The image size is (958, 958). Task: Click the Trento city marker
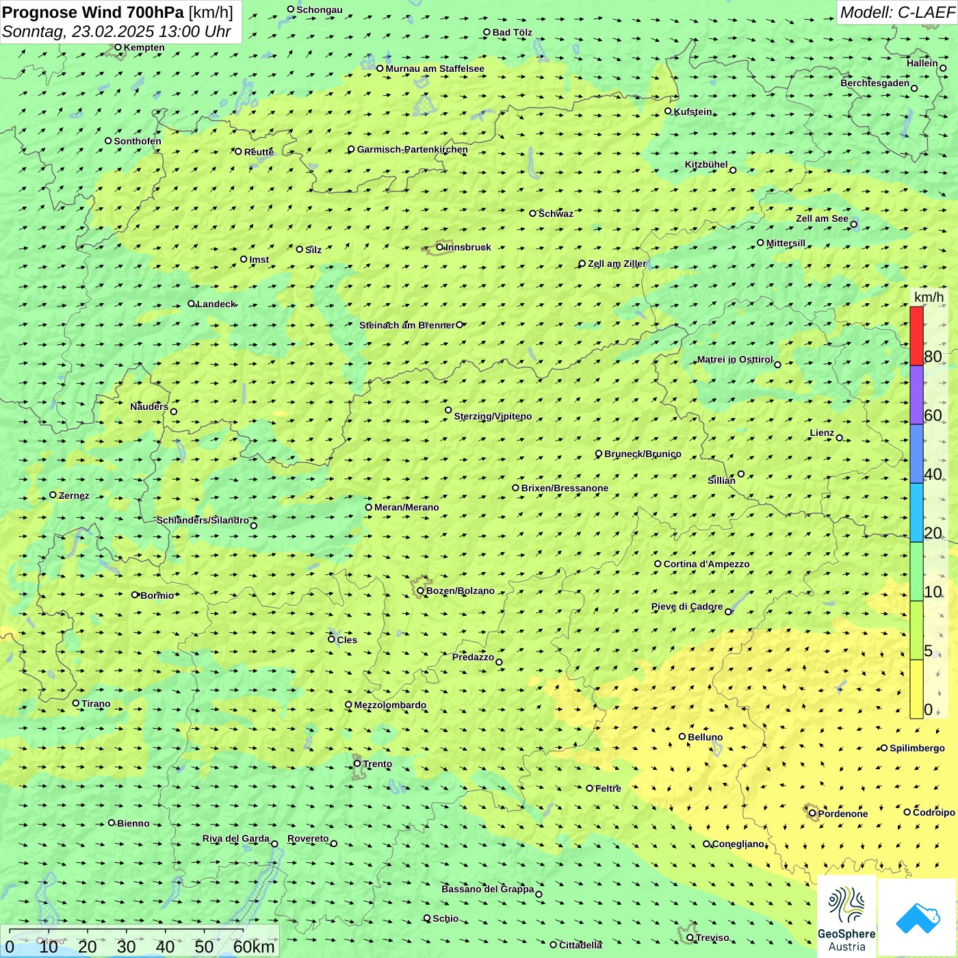coord(357,764)
